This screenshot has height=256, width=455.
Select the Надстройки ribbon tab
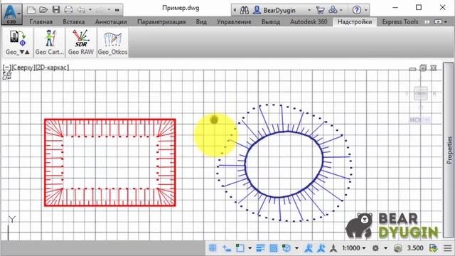pyautogui.click(x=355, y=22)
